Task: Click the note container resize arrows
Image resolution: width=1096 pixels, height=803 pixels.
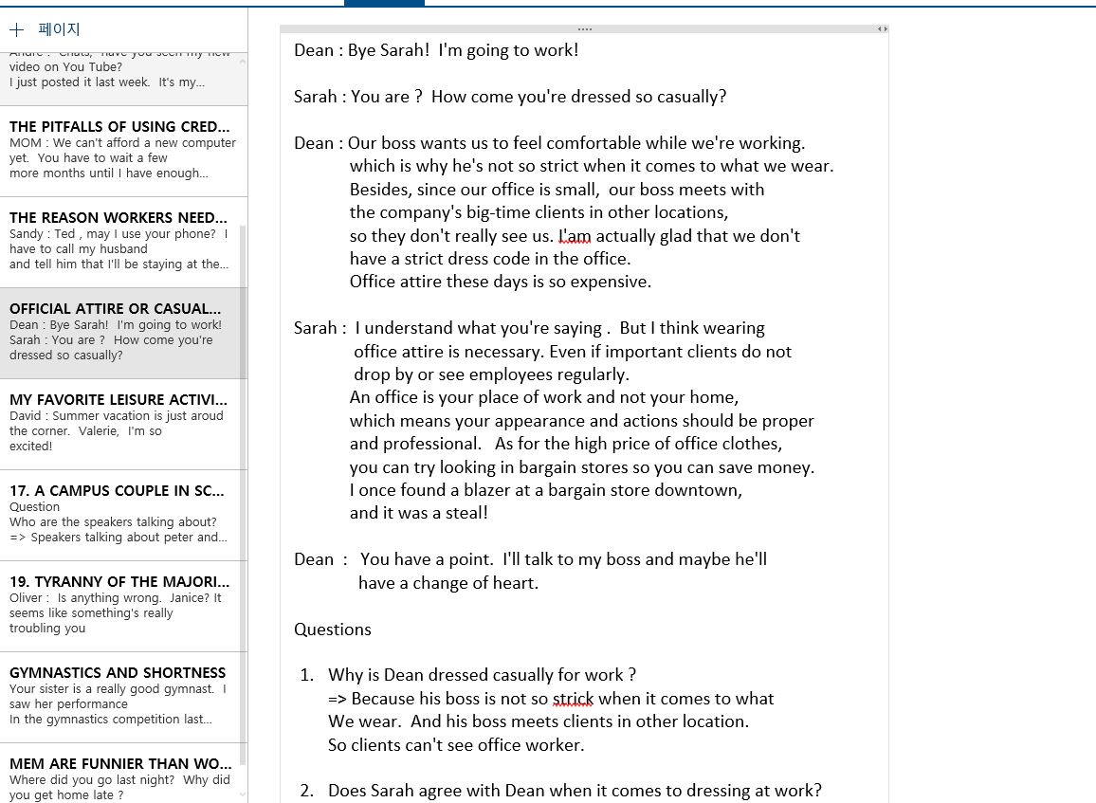Action: pyautogui.click(x=882, y=29)
